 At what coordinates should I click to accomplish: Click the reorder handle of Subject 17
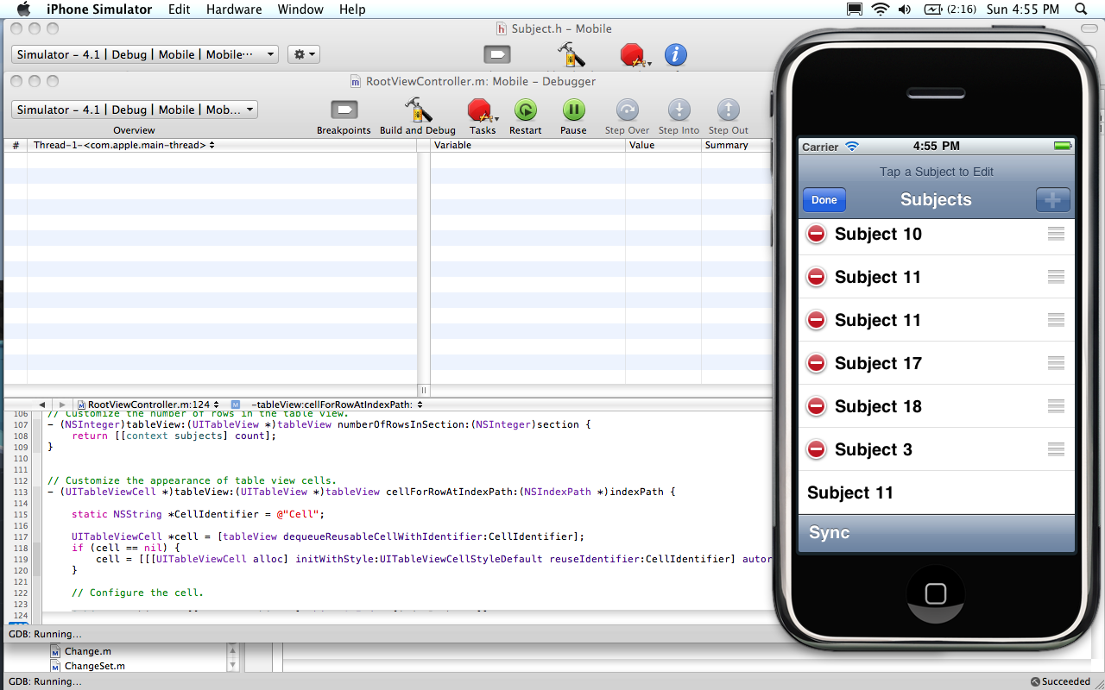1056,363
